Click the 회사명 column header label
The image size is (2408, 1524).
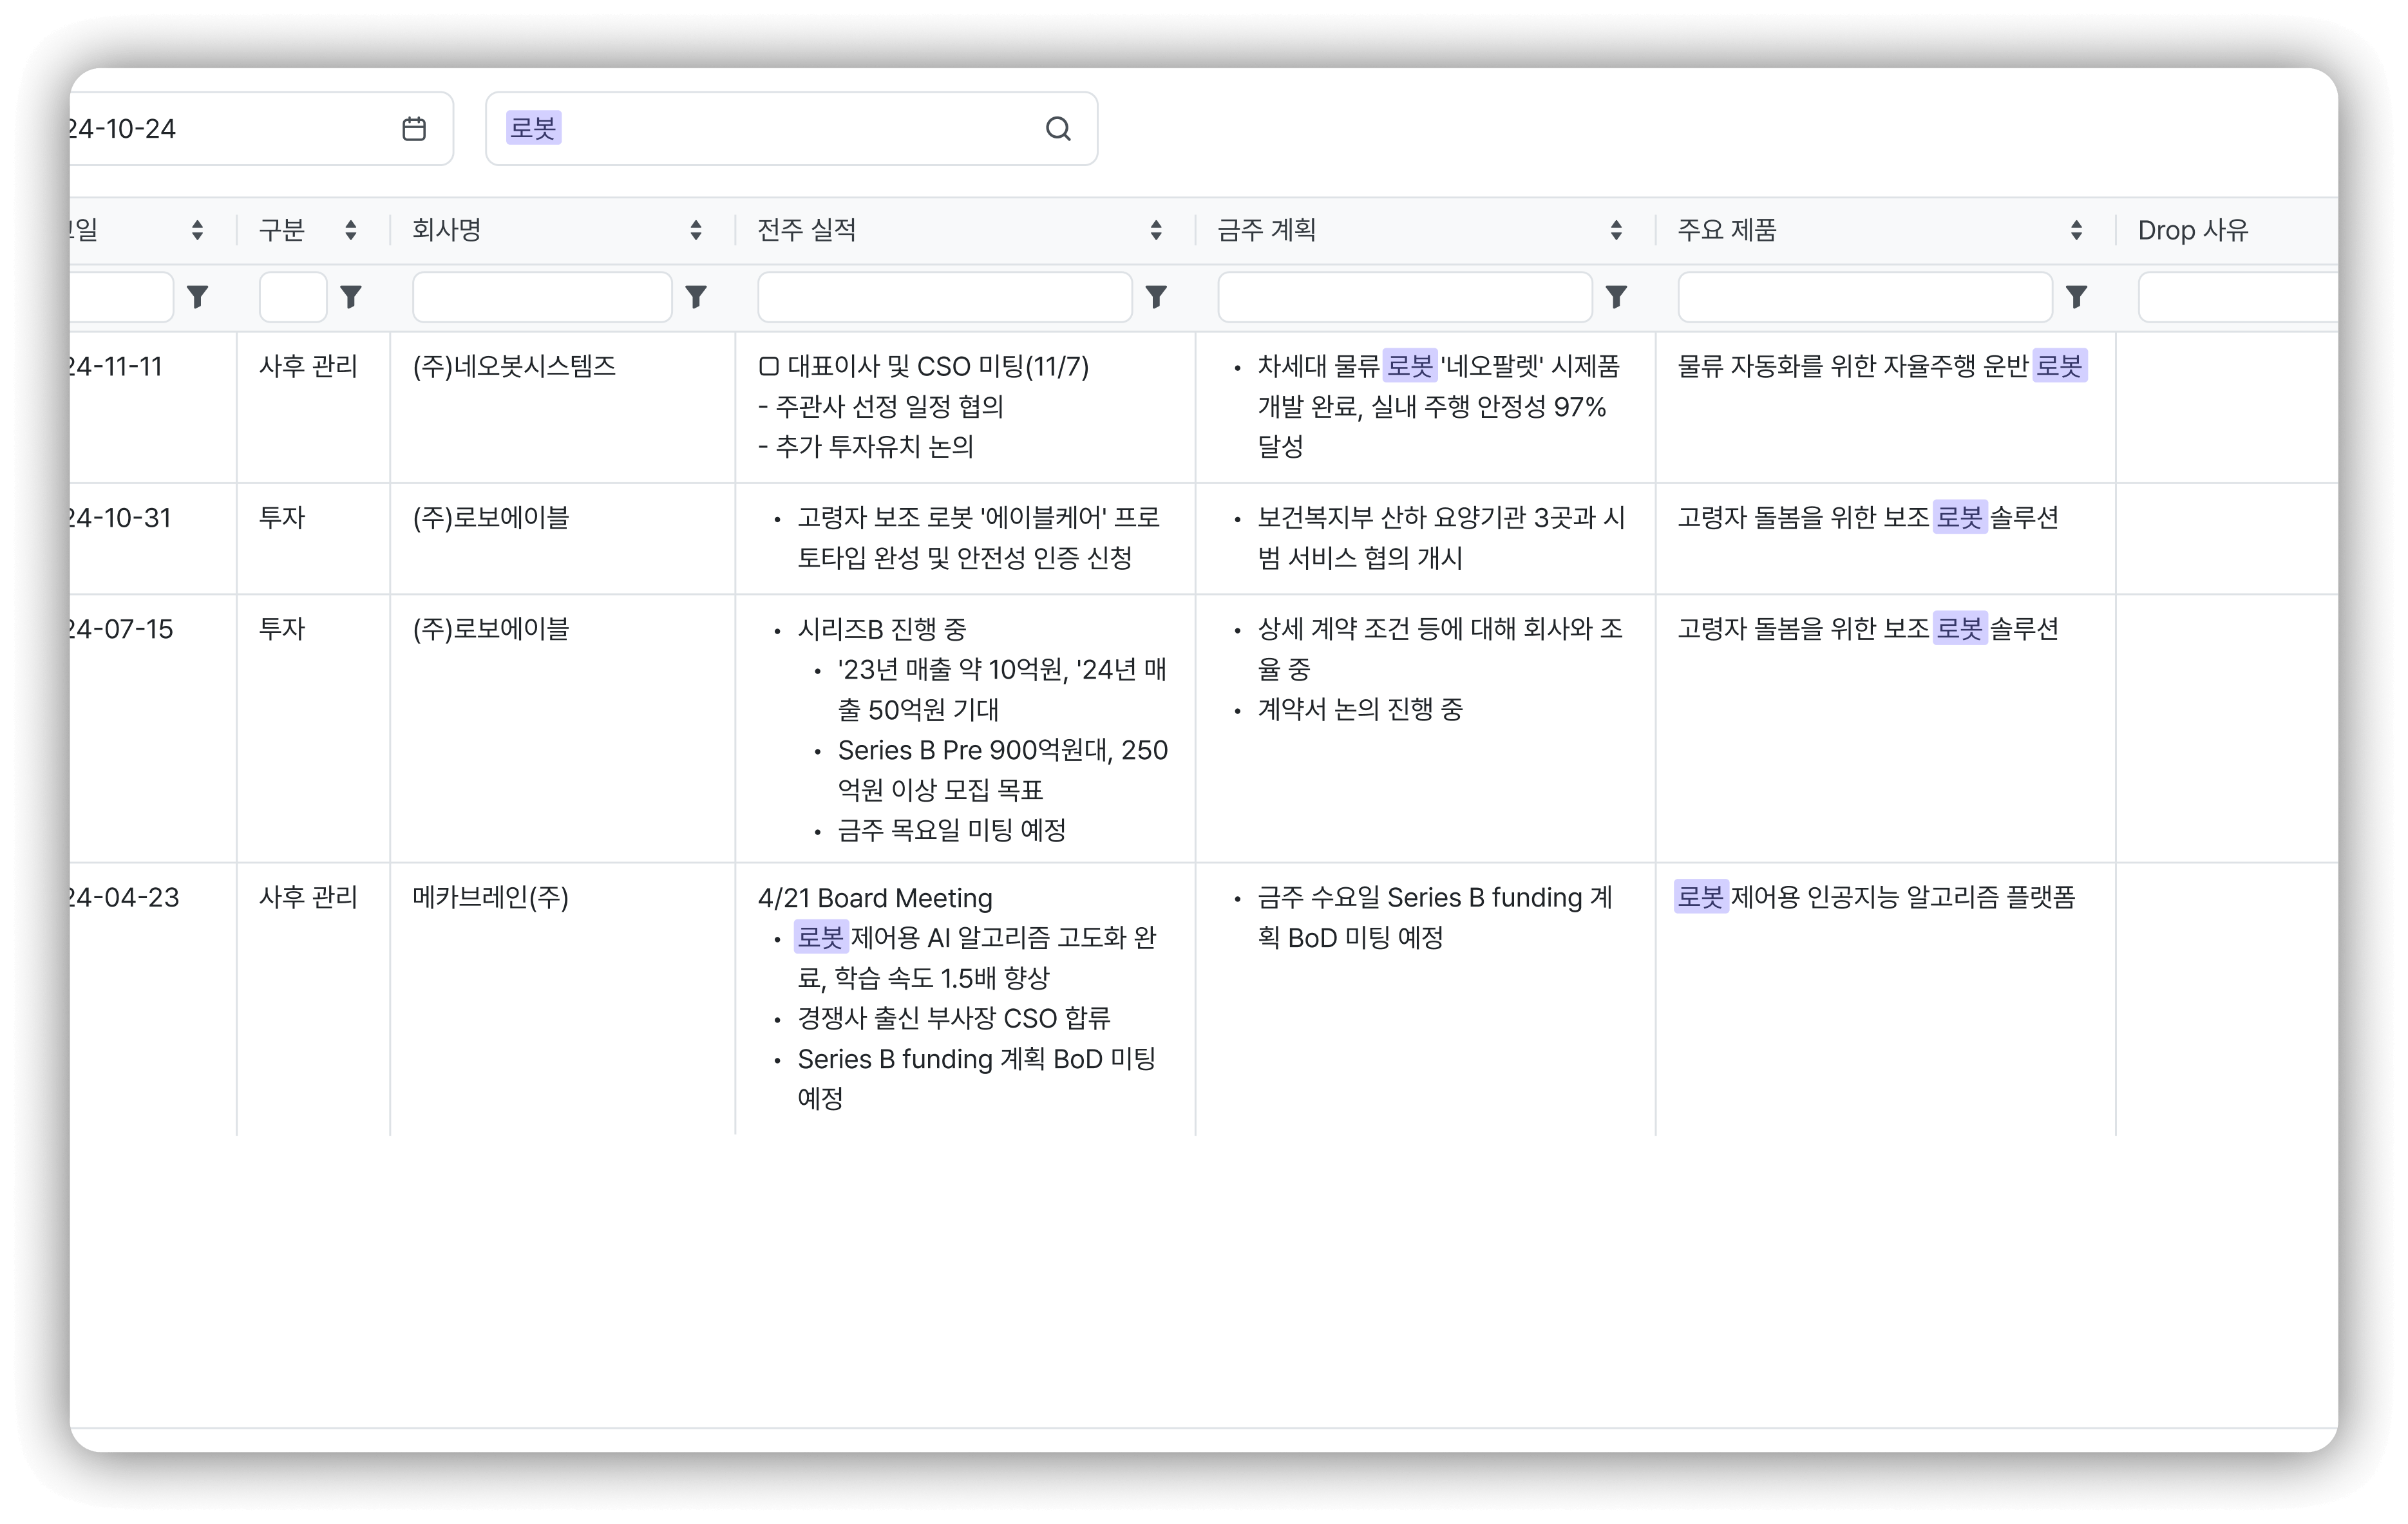pos(447,230)
